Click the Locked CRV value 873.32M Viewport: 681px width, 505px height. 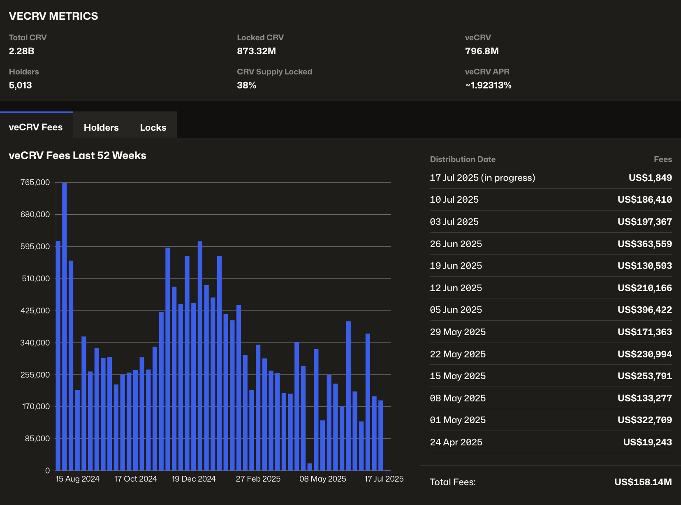click(256, 51)
